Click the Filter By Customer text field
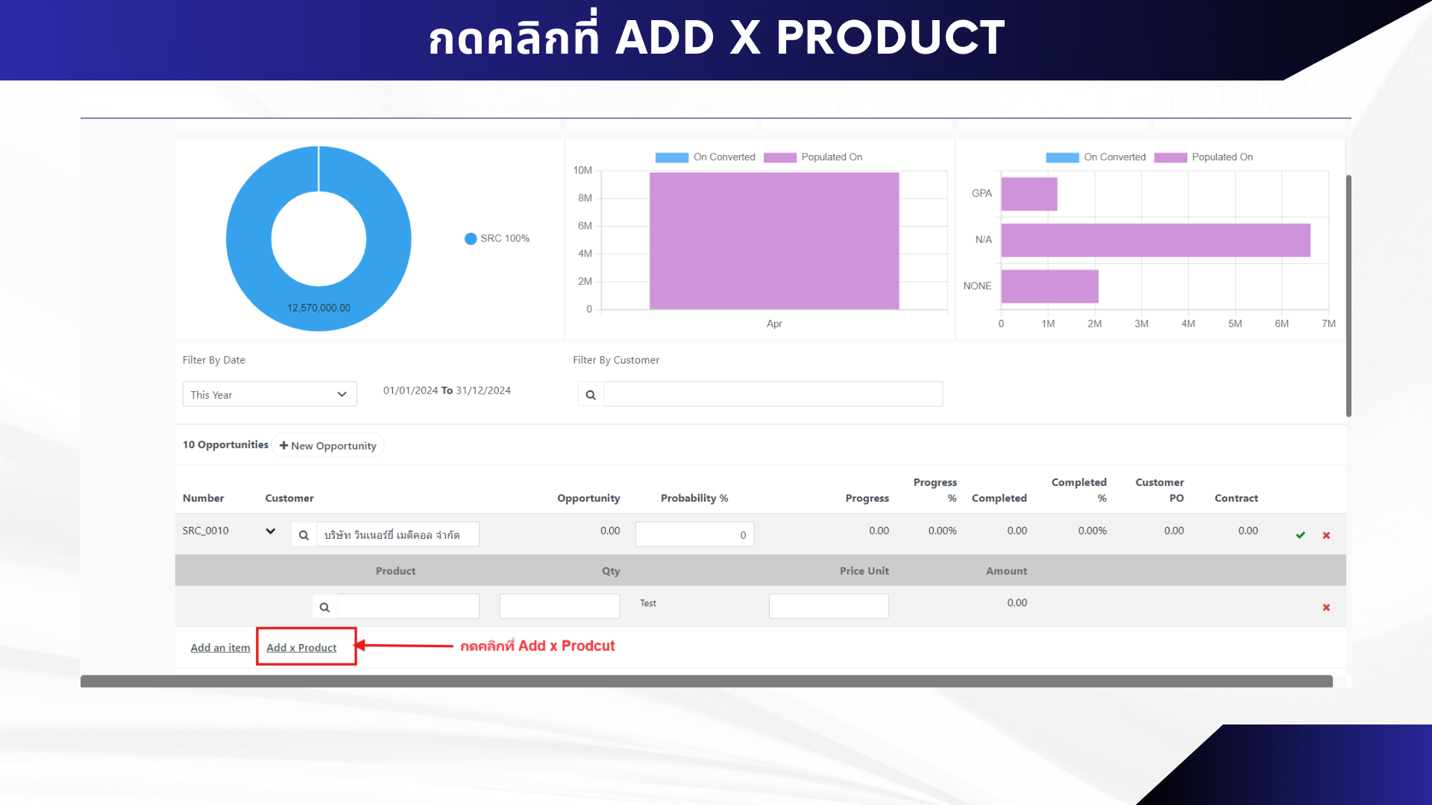 [773, 394]
